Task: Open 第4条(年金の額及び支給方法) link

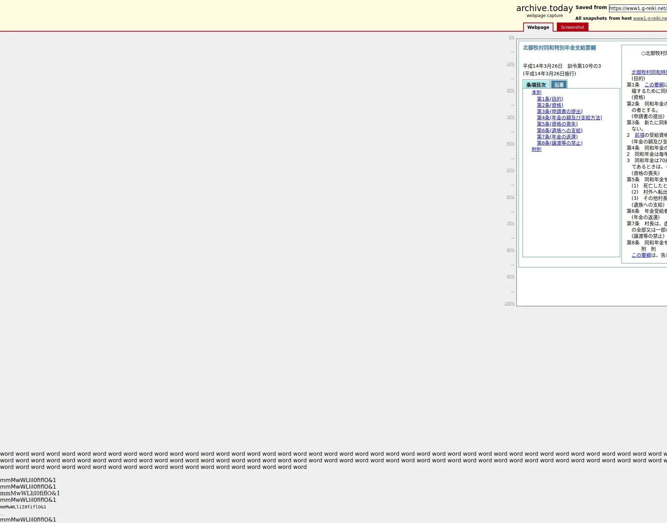Action: tap(569, 118)
